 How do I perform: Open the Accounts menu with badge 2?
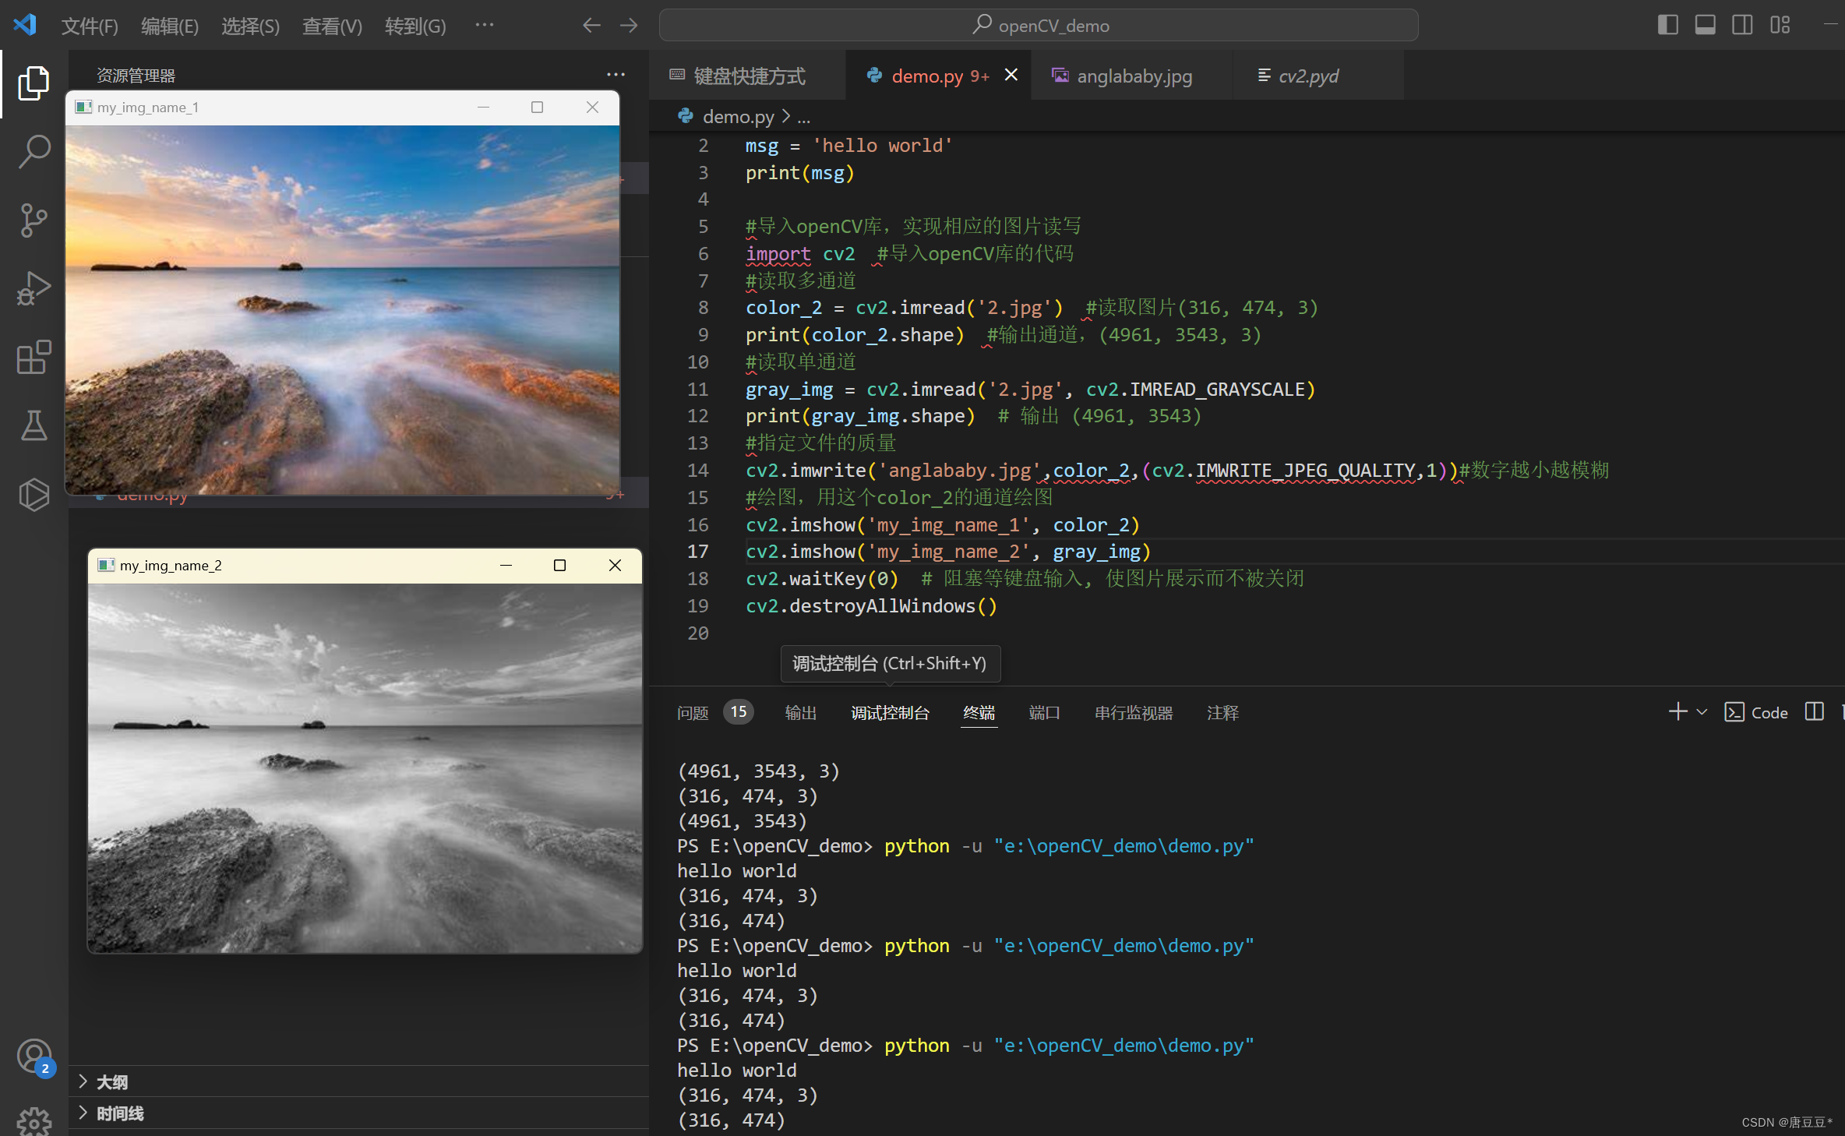(34, 1057)
